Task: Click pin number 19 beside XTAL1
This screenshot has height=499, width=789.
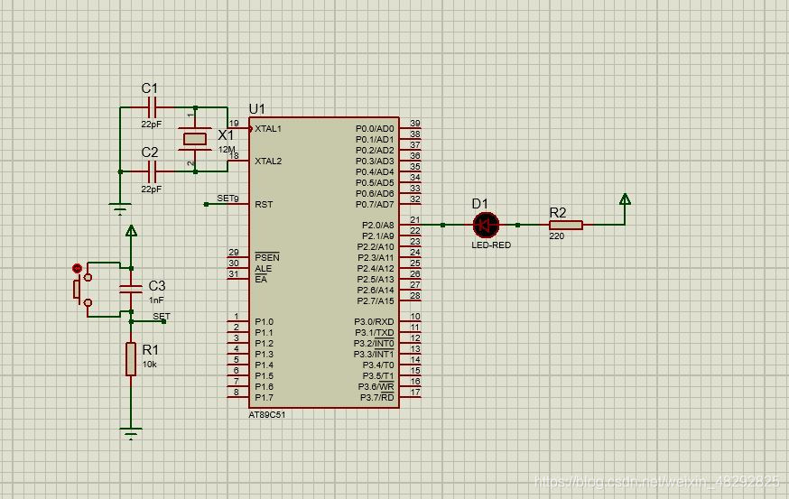Action: coord(234,124)
